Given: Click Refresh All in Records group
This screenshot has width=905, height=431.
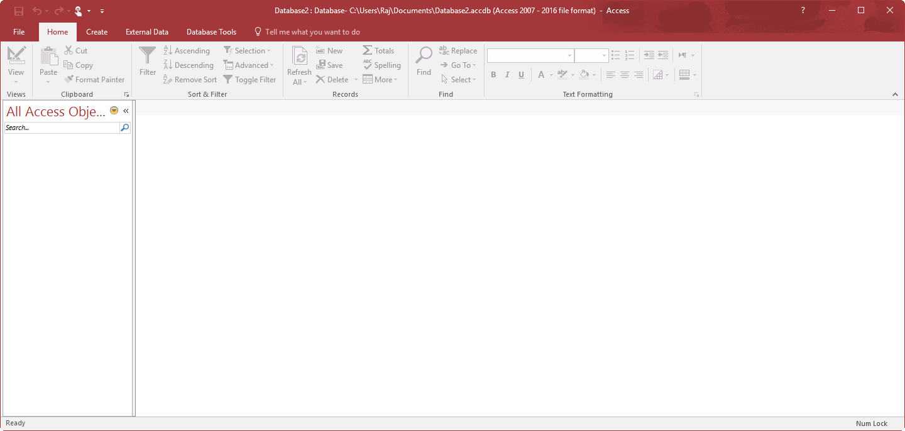Looking at the screenshot, I should coord(299,65).
